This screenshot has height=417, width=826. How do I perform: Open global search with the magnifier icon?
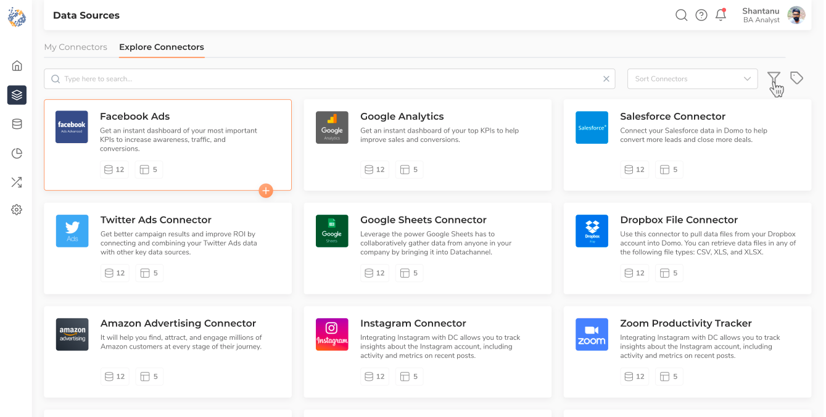[681, 15]
